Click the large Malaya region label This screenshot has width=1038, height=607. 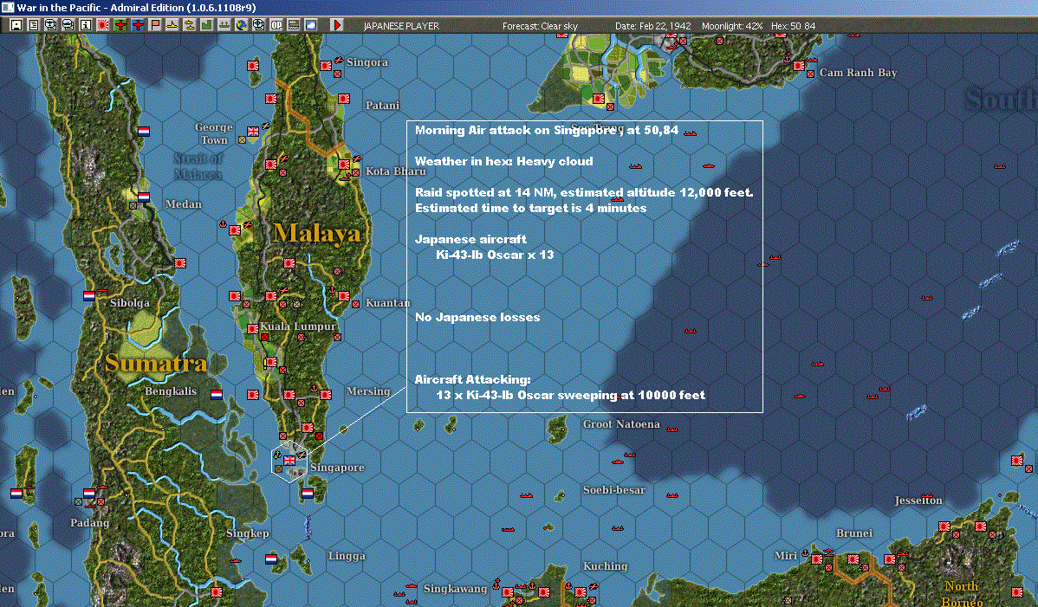click(317, 234)
